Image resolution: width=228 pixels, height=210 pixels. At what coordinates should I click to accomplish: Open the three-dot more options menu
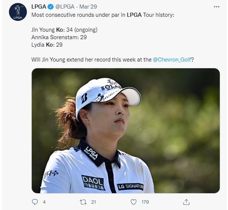pyautogui.click(x=216, y=7)
